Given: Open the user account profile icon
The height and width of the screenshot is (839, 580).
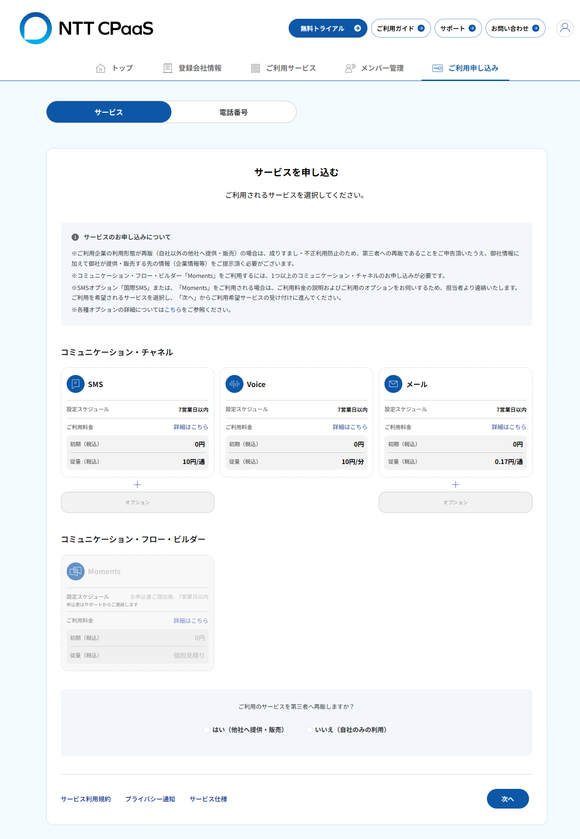Looking at the screenshot, I should [565, 28].
